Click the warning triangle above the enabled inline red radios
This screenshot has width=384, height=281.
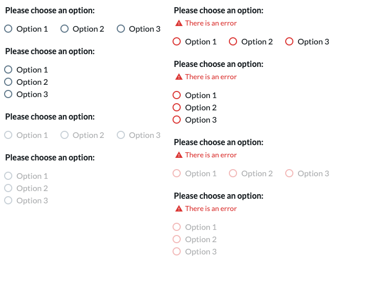179,23
